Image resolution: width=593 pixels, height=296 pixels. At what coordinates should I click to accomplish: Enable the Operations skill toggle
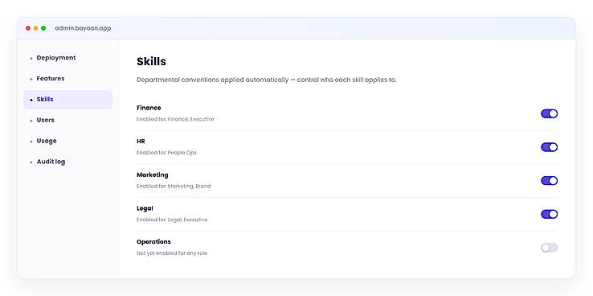coord(549,248)
